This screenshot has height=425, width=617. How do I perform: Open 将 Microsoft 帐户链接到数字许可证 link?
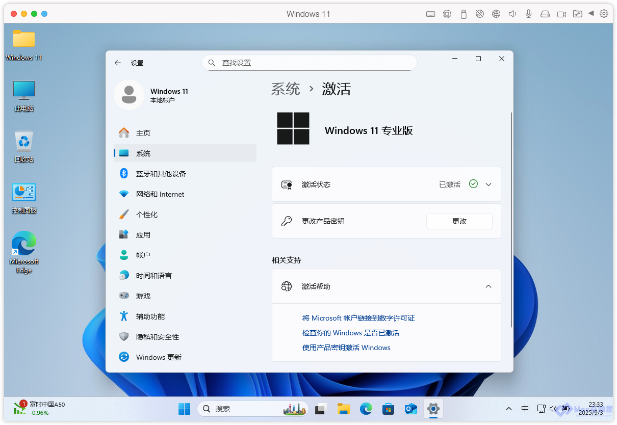(358, 318)
